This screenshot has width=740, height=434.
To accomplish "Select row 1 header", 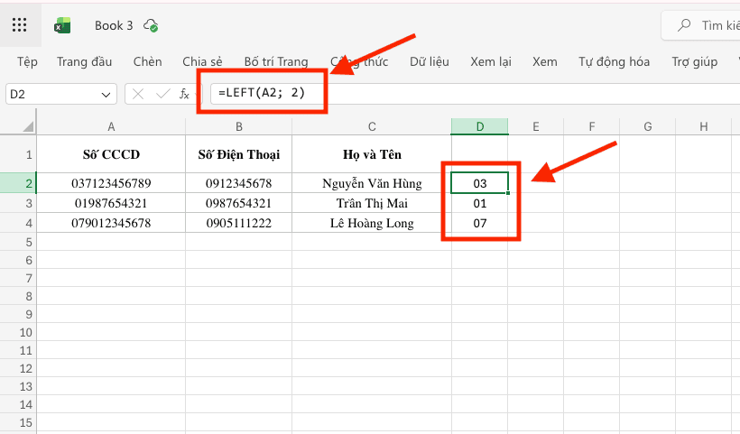I will (18, 154).
